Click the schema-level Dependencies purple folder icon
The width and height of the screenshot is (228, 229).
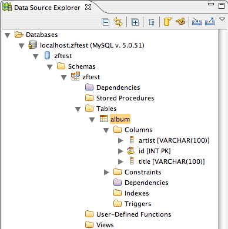click(x=89, y=87)
